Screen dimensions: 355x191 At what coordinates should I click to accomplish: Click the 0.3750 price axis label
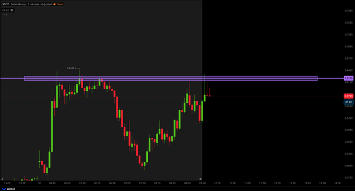coord(349,177)
